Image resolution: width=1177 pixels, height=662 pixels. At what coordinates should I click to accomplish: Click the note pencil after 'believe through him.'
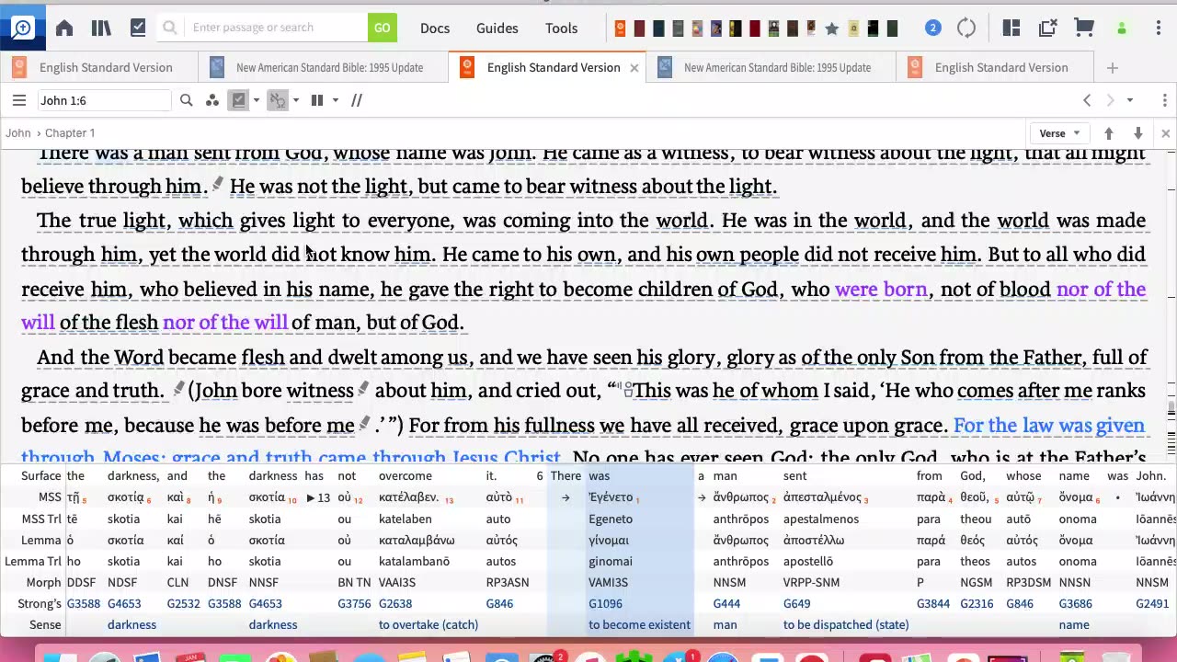click(x=218, y=185)
